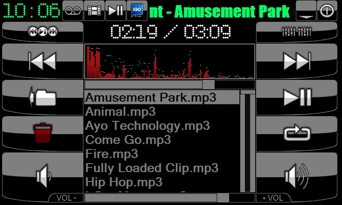This screenshot has height=205, width=342.
Task: Click the red spectrum visualizer
Action: coord(170,61)
